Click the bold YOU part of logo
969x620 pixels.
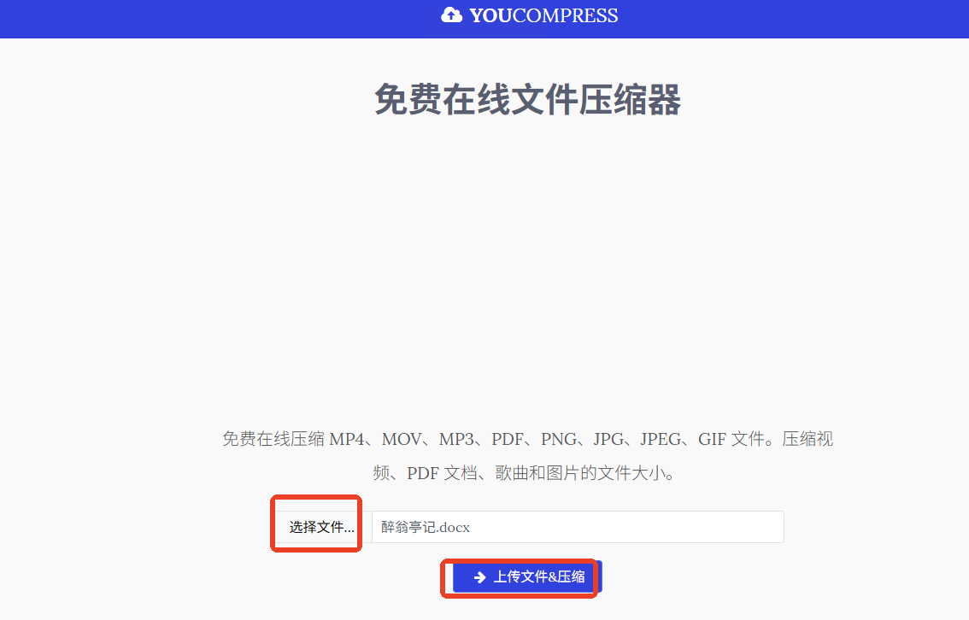[x=490, y=15]
